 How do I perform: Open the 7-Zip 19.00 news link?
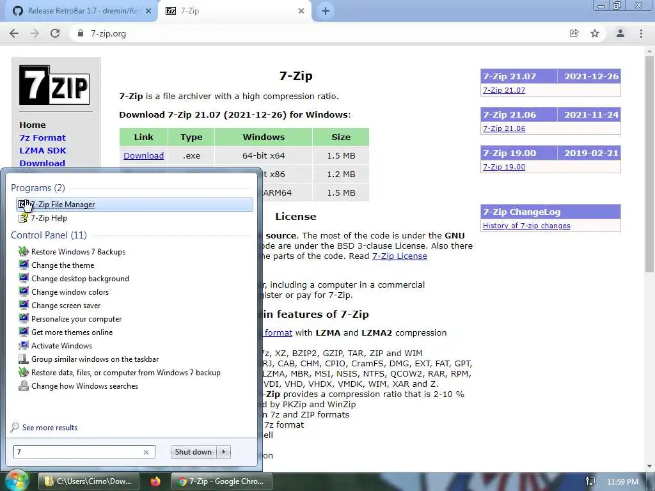[504, 167]
